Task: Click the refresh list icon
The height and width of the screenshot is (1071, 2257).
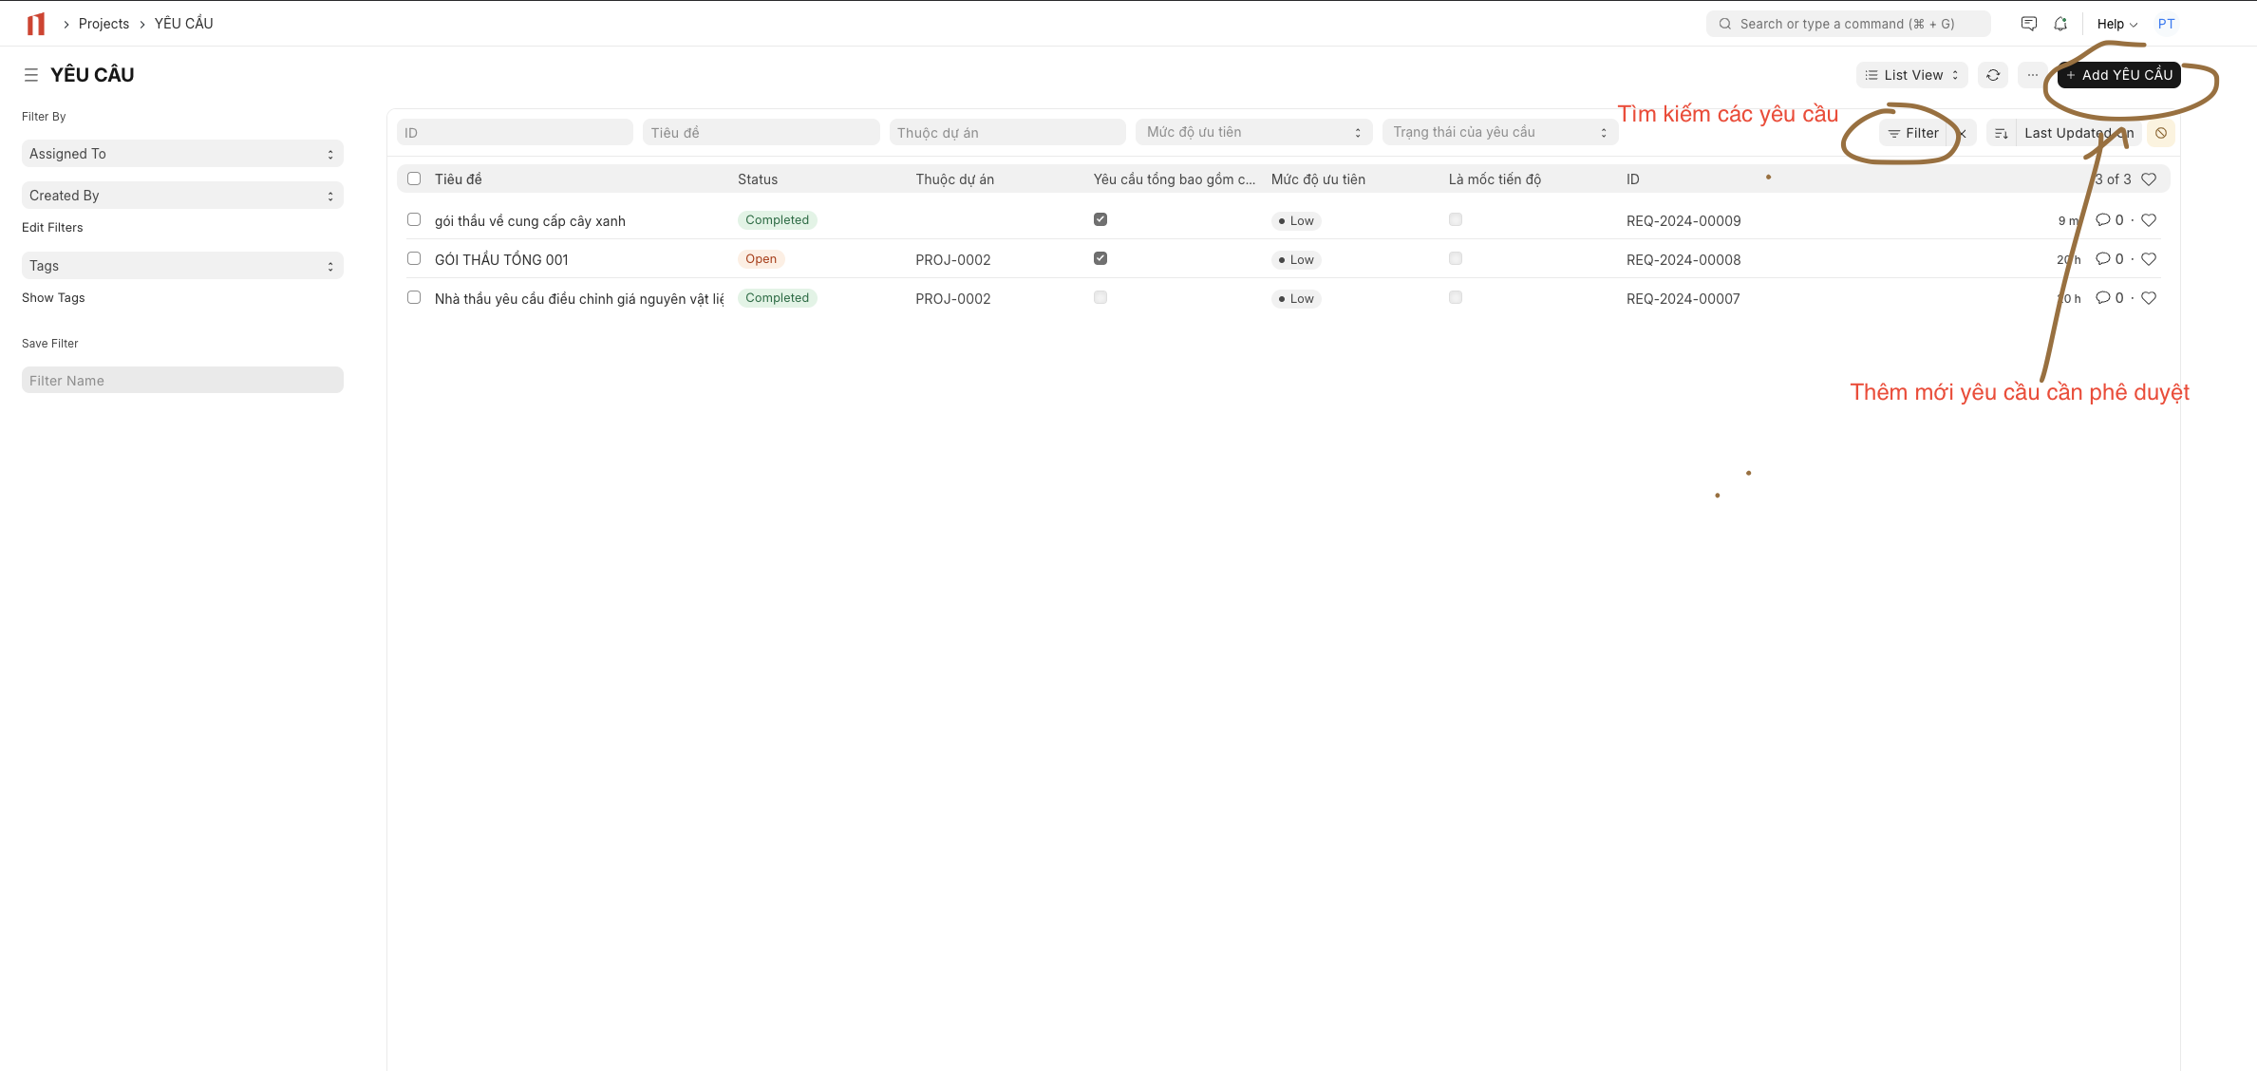Action: (1993, 75)
